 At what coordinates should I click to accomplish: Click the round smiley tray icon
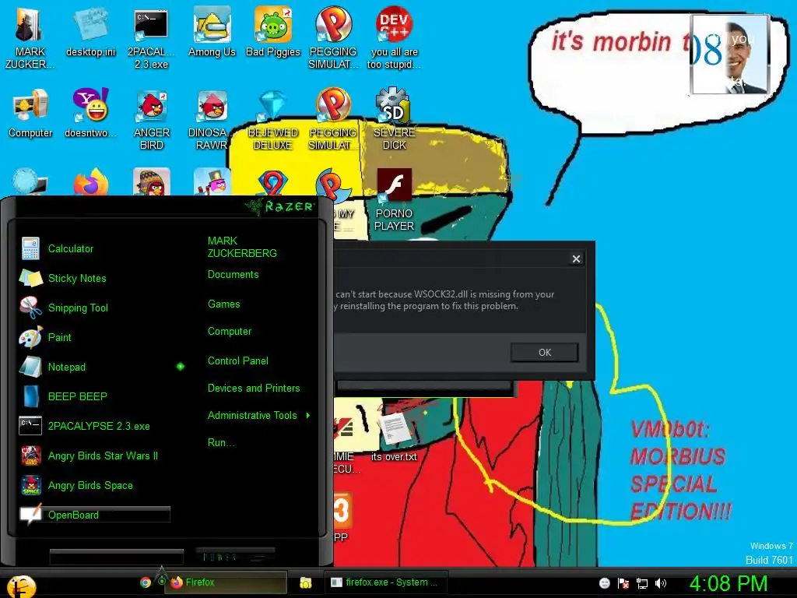coord(604,583)
